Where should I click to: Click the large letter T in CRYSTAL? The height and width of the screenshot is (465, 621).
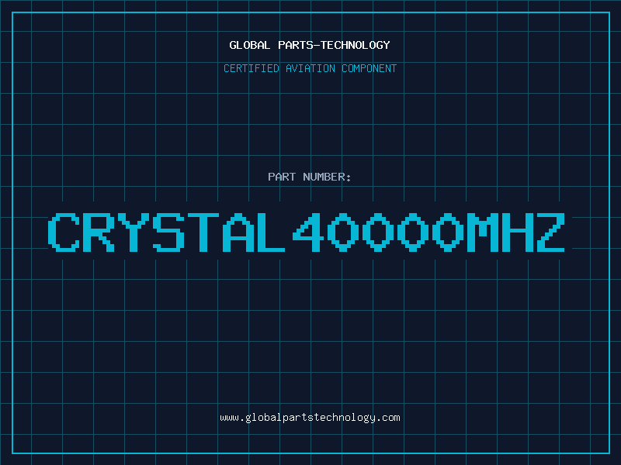pyautogui.click(x=203, y=232)
